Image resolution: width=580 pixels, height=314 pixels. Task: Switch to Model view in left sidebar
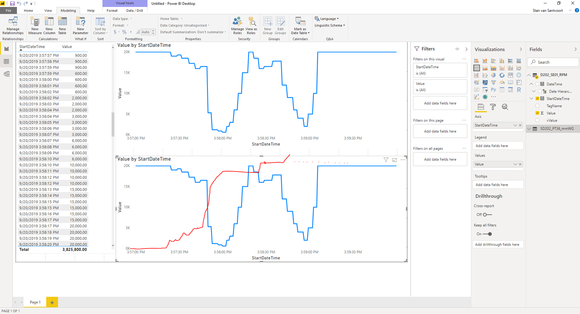pyautogui.click(x=6, y=74)
